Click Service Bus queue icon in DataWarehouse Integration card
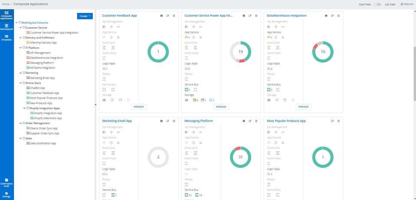The image size is (416, 200). point(269,90)
